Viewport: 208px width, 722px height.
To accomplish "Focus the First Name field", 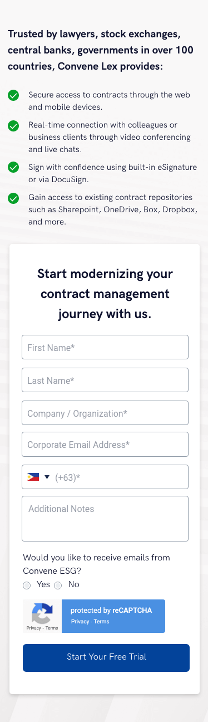I will click(x=105, y=347).
